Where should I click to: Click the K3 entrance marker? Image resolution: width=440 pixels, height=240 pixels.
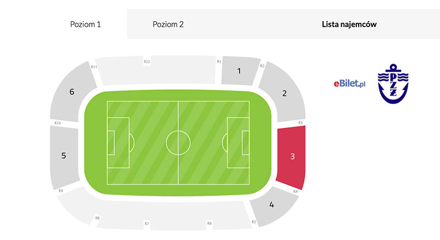300,123
